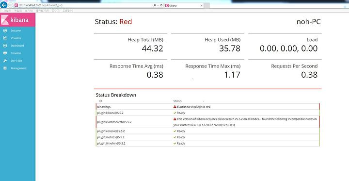
Task: Click the plugin:elasticsearch@5.5.2 cell
Action: coord(114,122)
